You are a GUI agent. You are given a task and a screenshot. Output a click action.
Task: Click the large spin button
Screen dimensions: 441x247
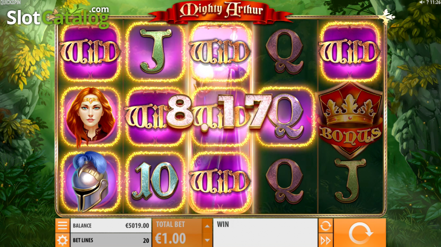(360, 233)
